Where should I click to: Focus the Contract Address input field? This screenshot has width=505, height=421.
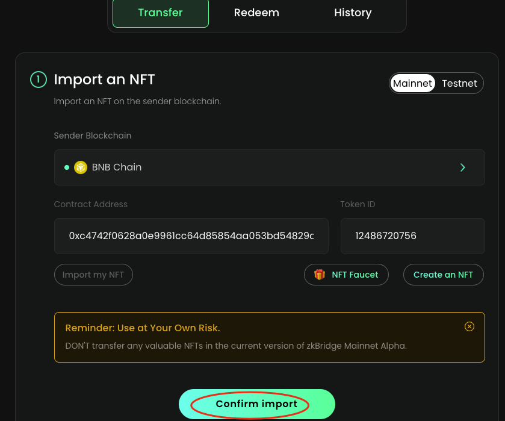191,236
